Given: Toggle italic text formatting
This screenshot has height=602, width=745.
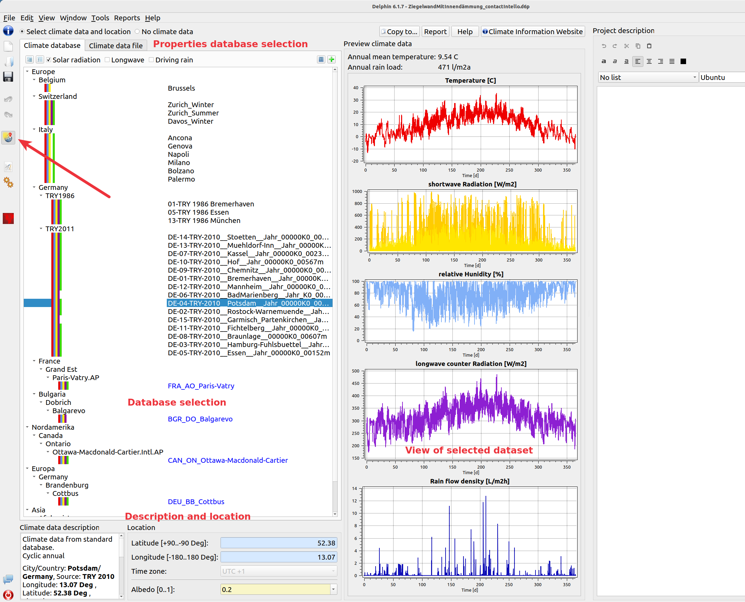Looking at the screenshot, I should click(x=615, y=61).
